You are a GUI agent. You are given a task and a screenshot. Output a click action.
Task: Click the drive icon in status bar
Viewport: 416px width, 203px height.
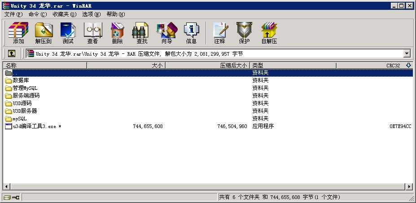coord(8,197)
